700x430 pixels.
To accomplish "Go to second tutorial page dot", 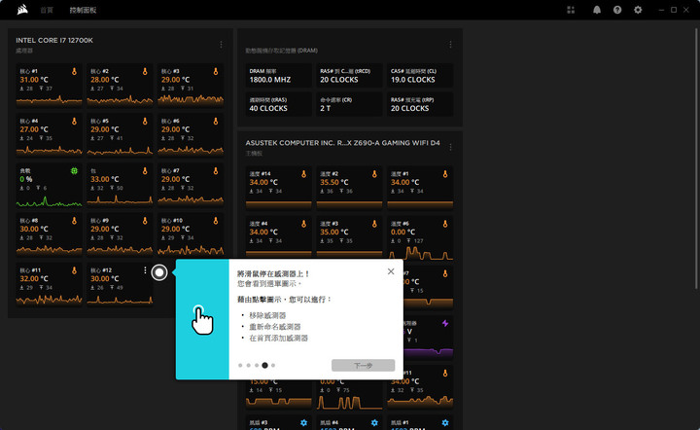I will [248, 365].
